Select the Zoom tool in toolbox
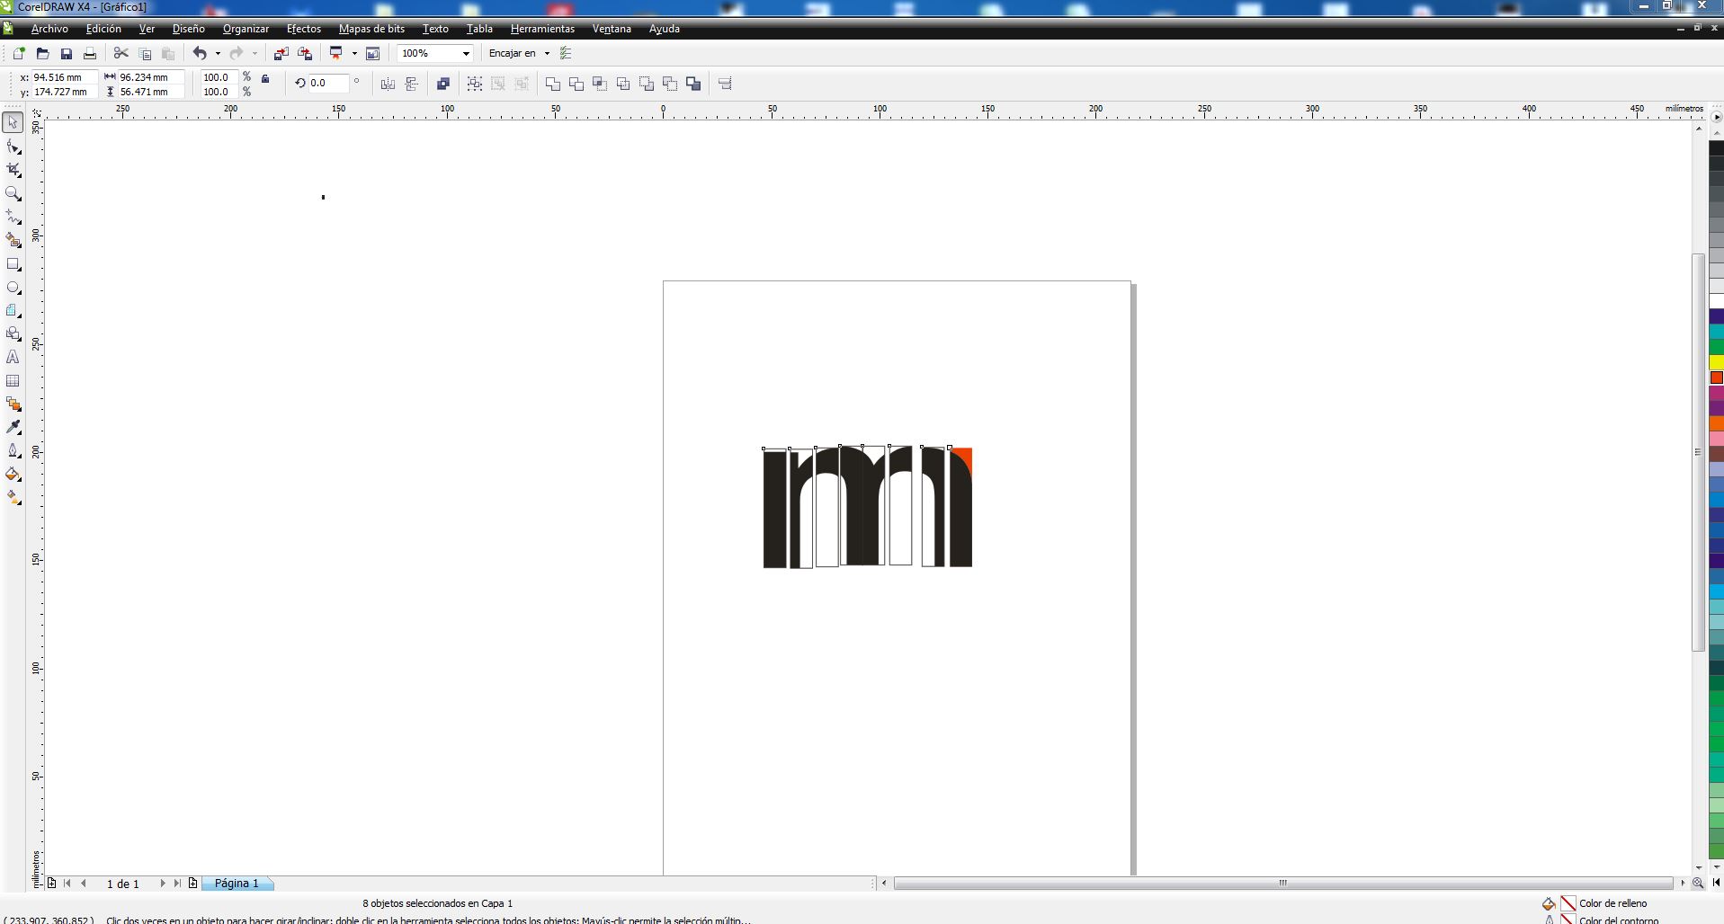Image resolution: width=1724 pixels, height=924 pixels. tap(13, 194)
